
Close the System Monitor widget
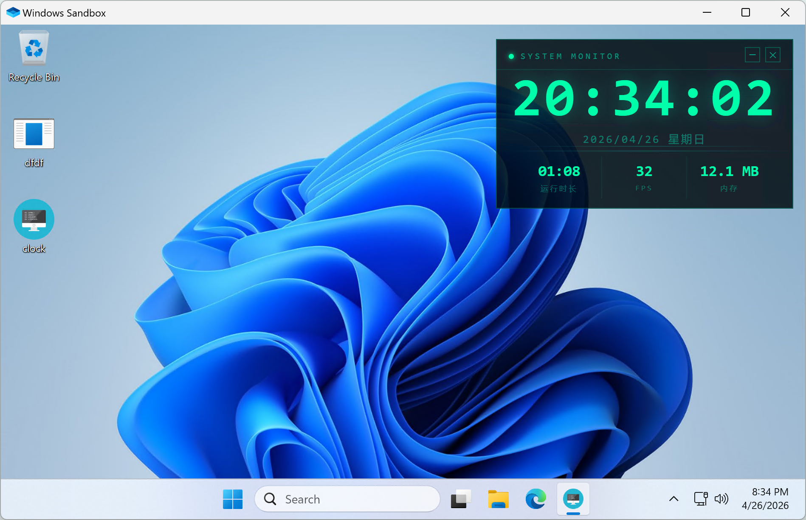coord(773,55)
